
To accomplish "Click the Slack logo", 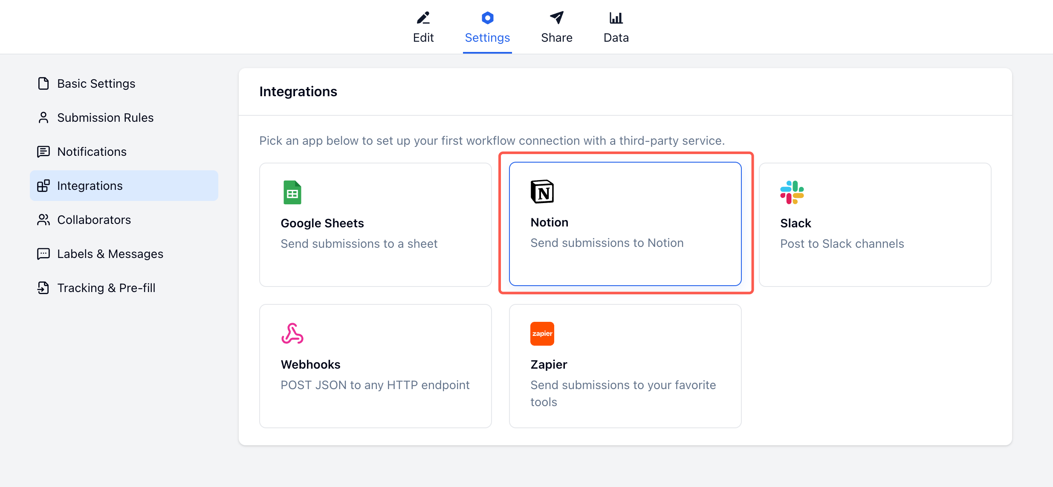I will coord(792,192).
